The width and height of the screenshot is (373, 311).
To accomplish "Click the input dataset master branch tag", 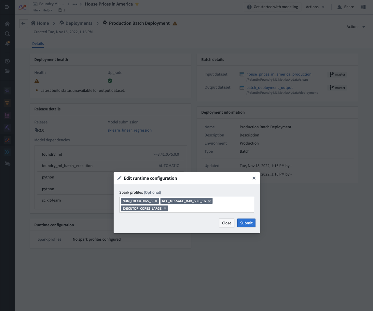I will [x=337, y=75].
